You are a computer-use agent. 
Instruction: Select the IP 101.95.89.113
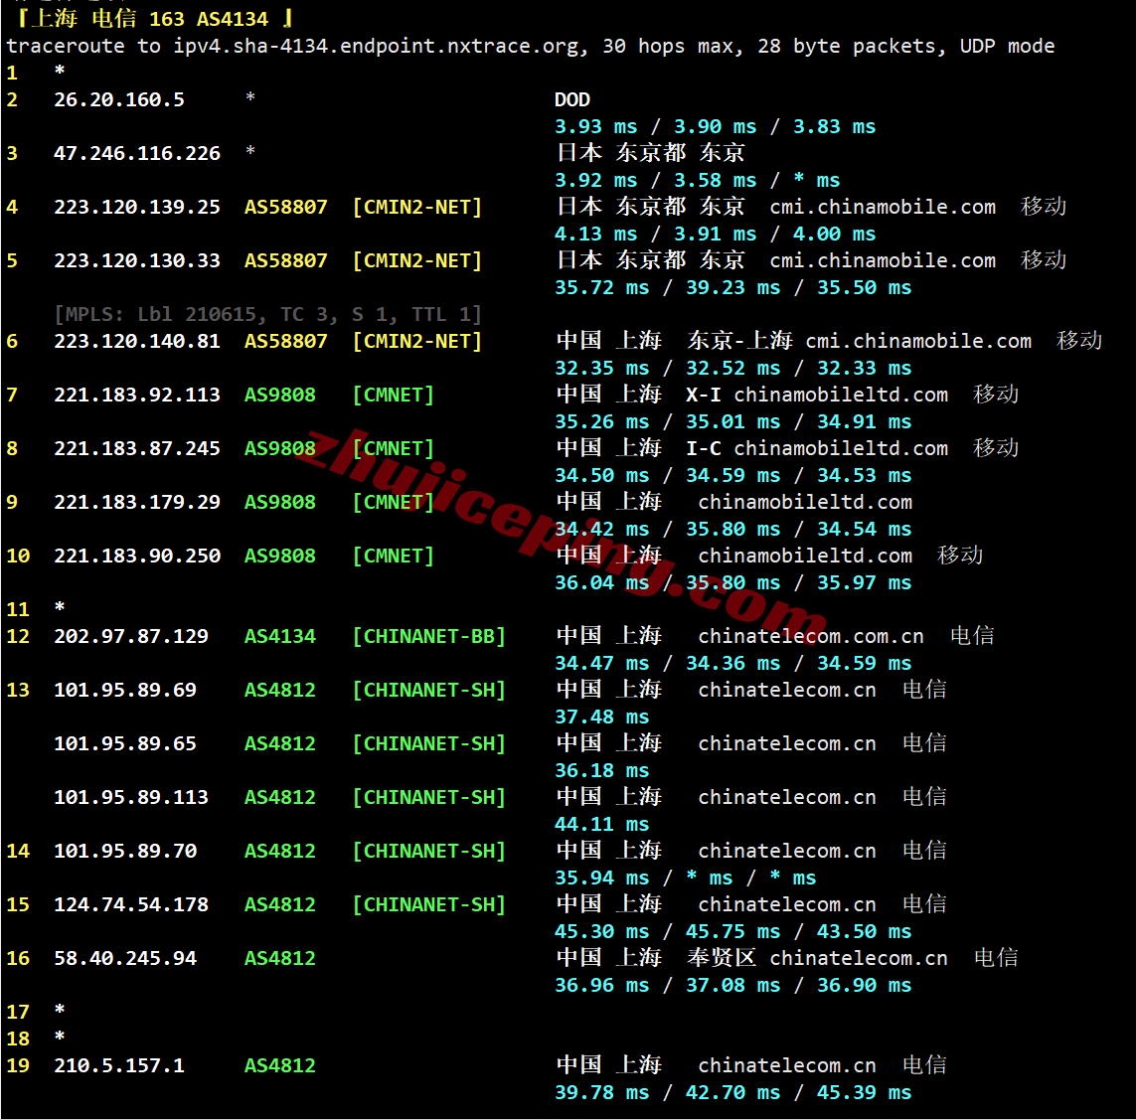[x=131, y=797]
